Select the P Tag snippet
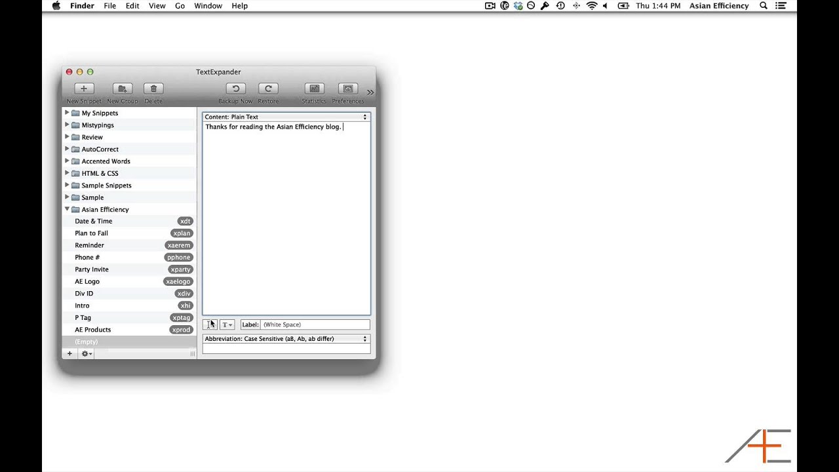 [129, 317]
